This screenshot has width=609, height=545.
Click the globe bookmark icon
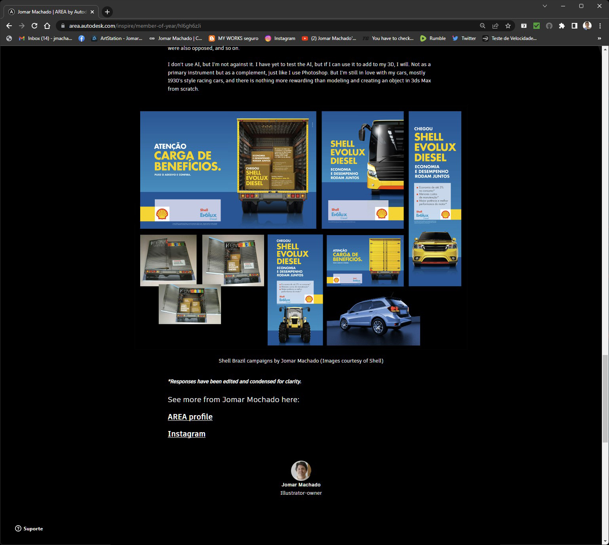point(9,38)
